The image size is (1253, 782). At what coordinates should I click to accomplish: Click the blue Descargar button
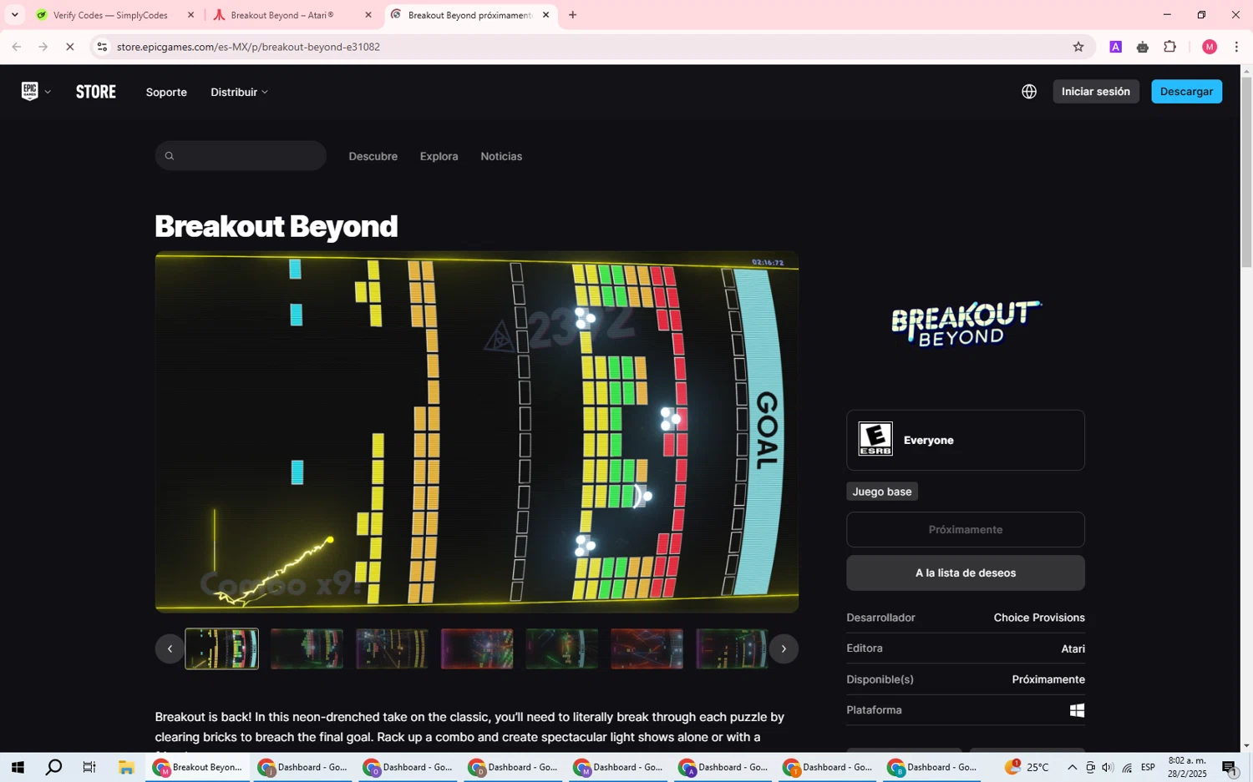click(x=1186, y=92)
